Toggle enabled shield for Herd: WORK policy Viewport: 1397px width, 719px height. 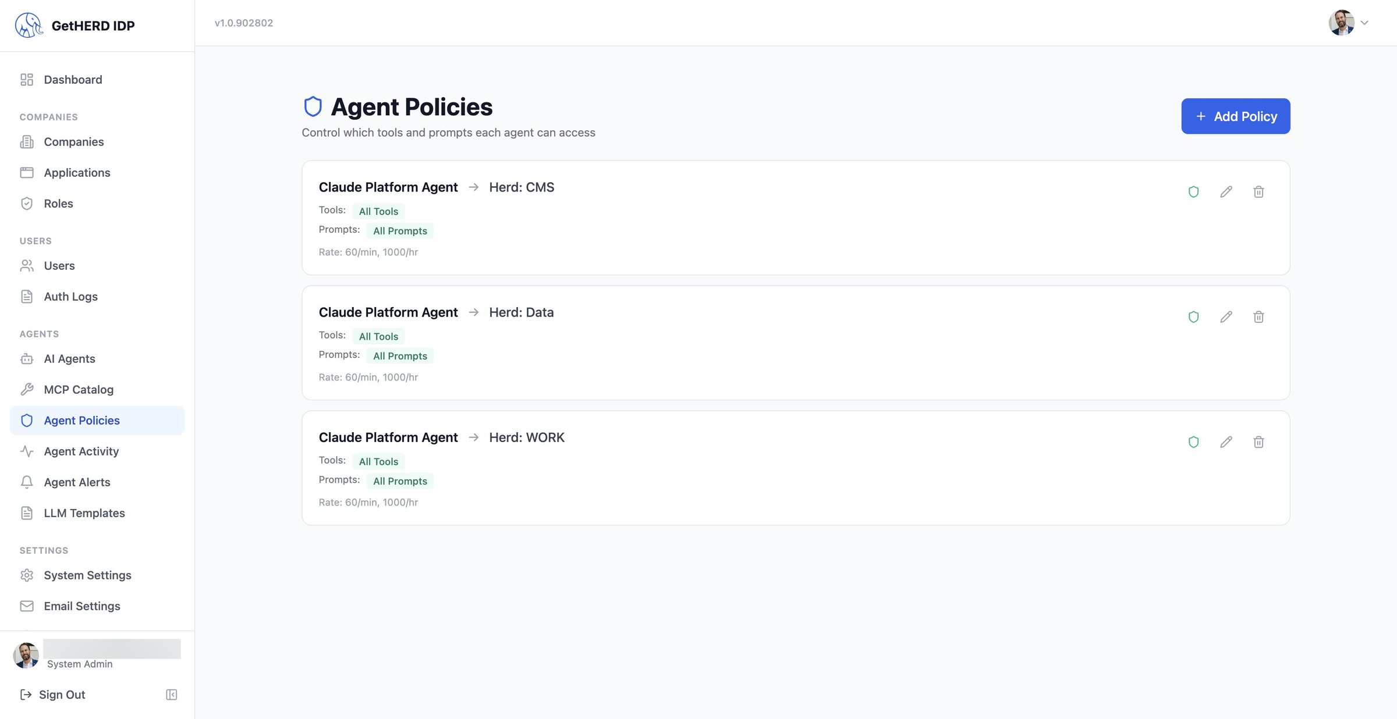coord(1193,442)
